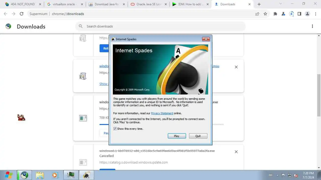Image resolution: width=321 pixels, height=180 pixels.
Task: Bookmark this page with the star icon
Action: (x=265, y=14)
